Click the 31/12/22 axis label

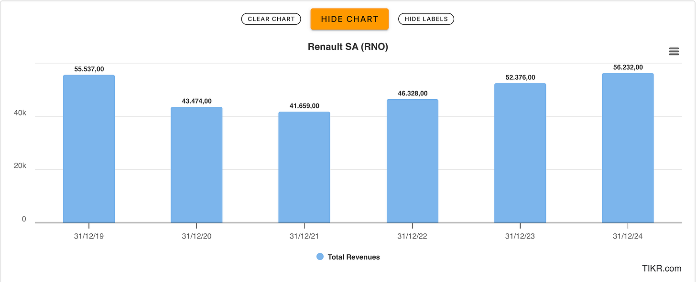[412, 236]
